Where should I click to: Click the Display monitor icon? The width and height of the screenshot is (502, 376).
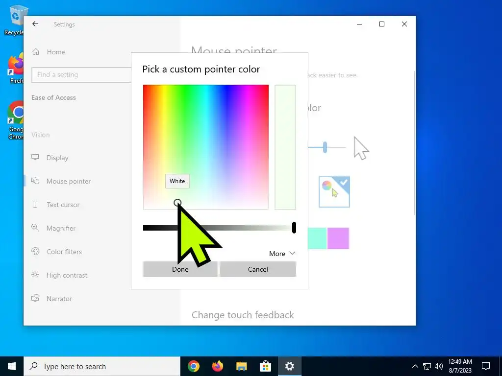tap(35, 157)
